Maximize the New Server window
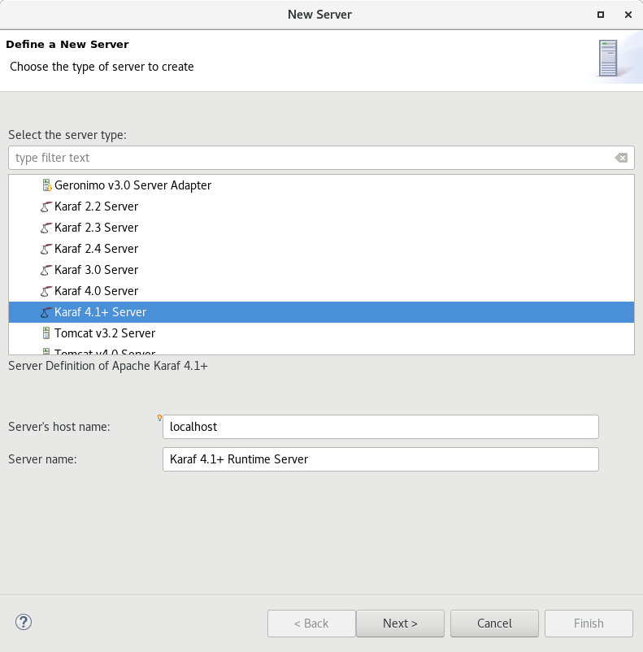643x652 pixels. tap(601, 15)
